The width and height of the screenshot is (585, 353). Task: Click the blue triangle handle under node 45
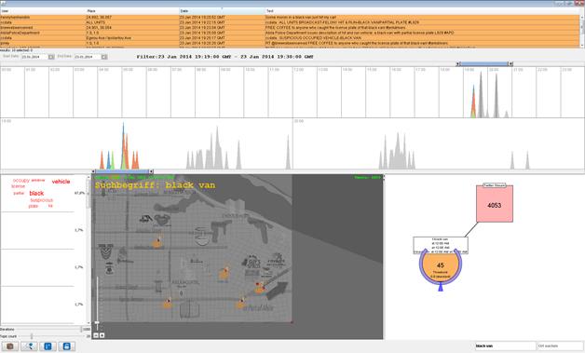(x=441, y=287)
